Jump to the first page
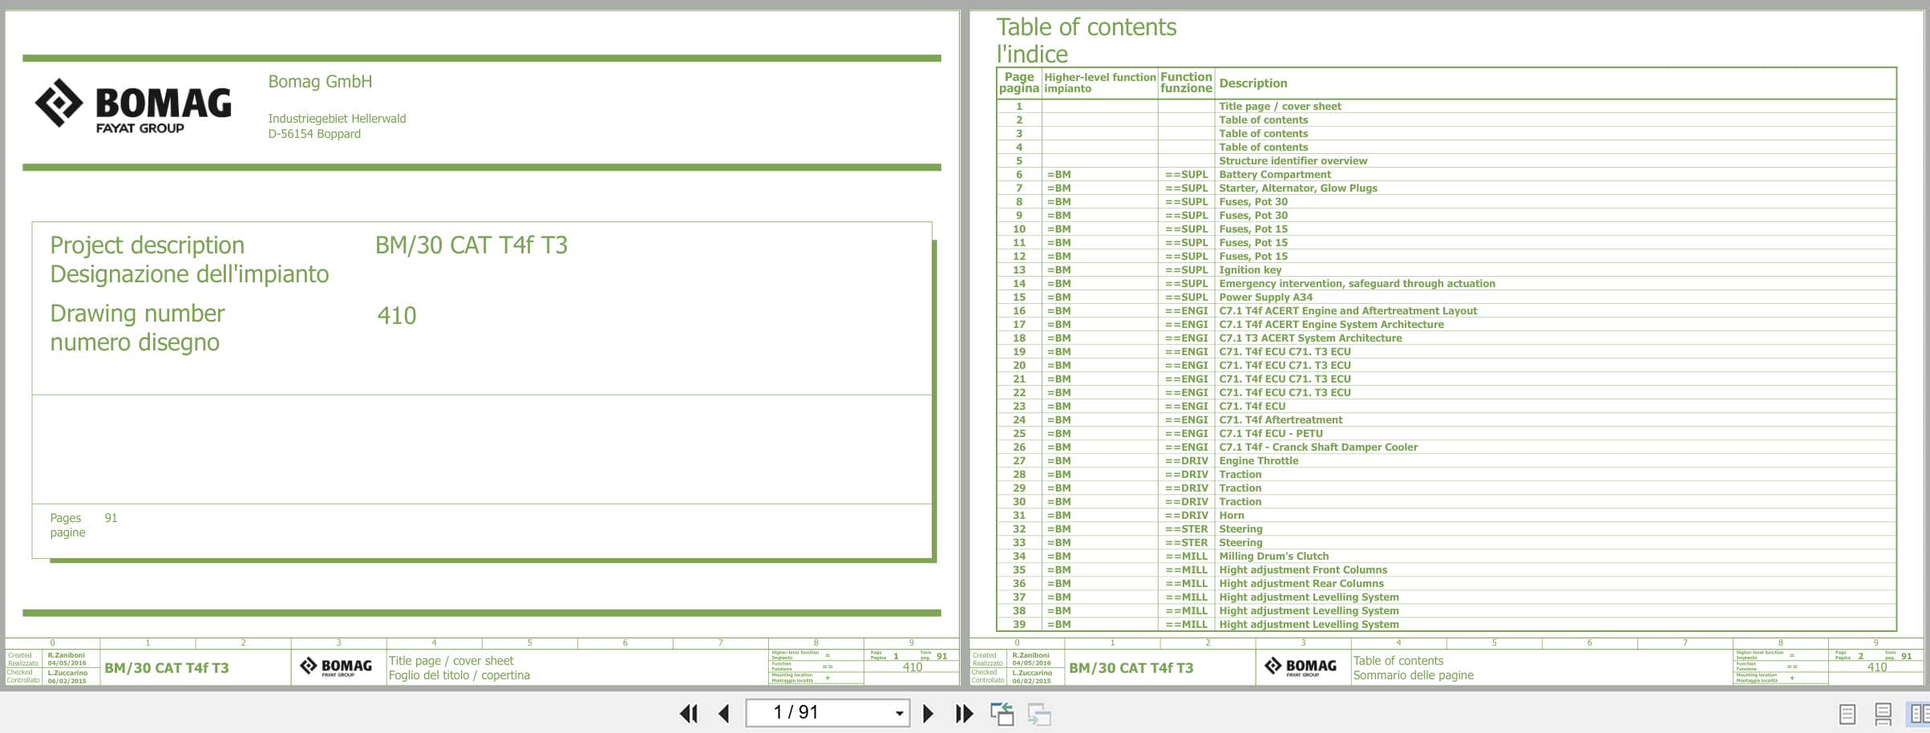 point(689,713)
